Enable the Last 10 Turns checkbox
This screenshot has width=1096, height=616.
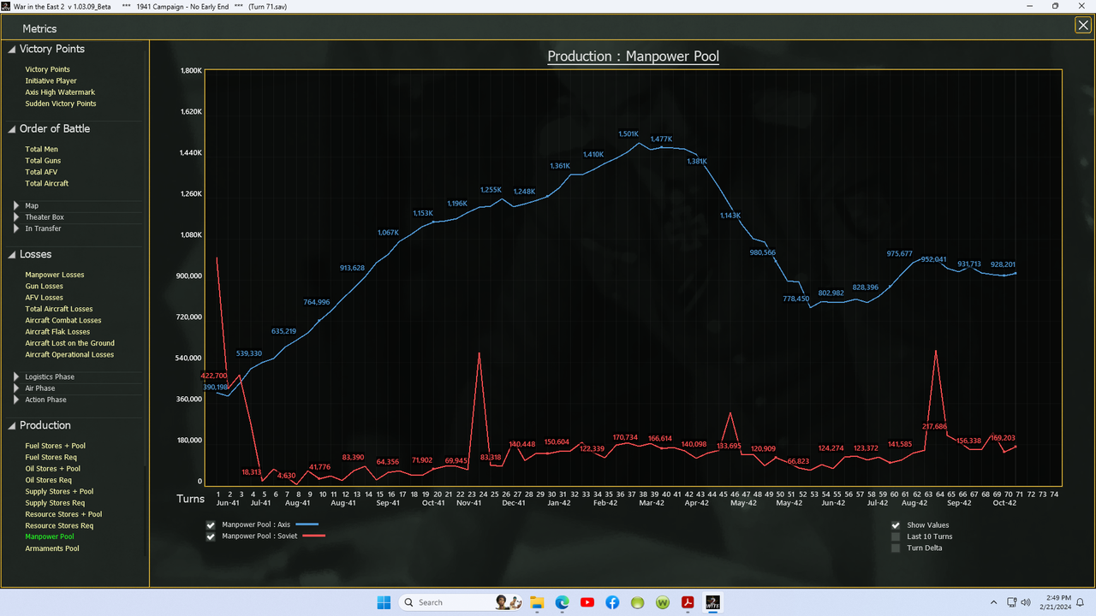coord(896,536)
